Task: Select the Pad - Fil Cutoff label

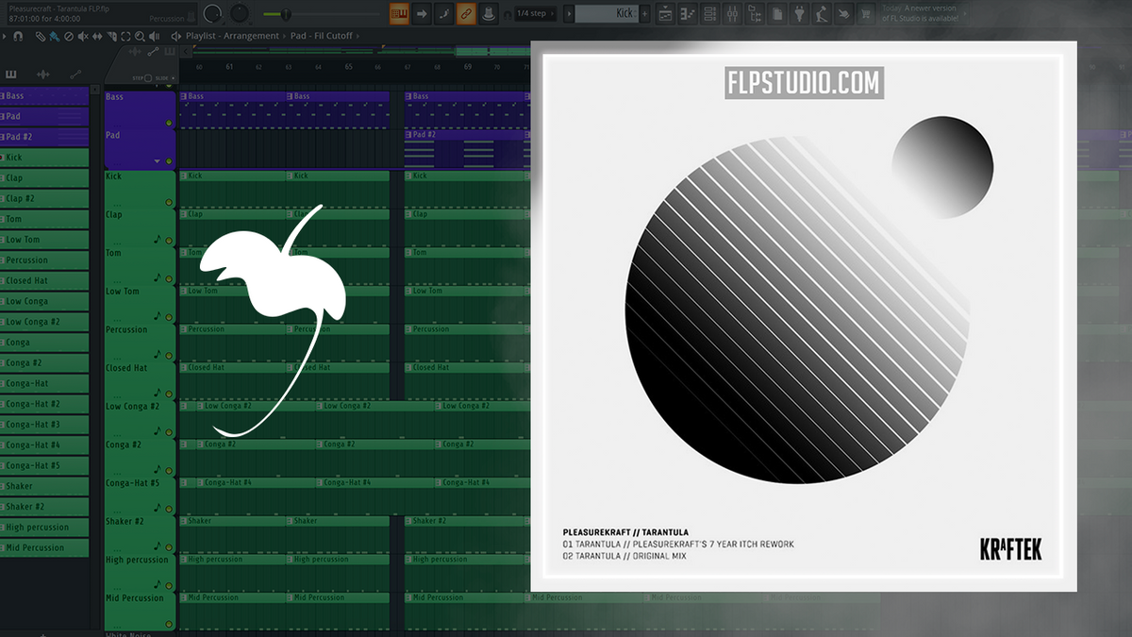Action: [x=321, y=35]
